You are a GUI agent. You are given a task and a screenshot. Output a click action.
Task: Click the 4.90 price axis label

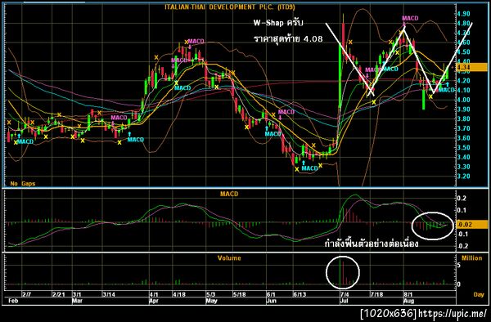click(463, 14)
